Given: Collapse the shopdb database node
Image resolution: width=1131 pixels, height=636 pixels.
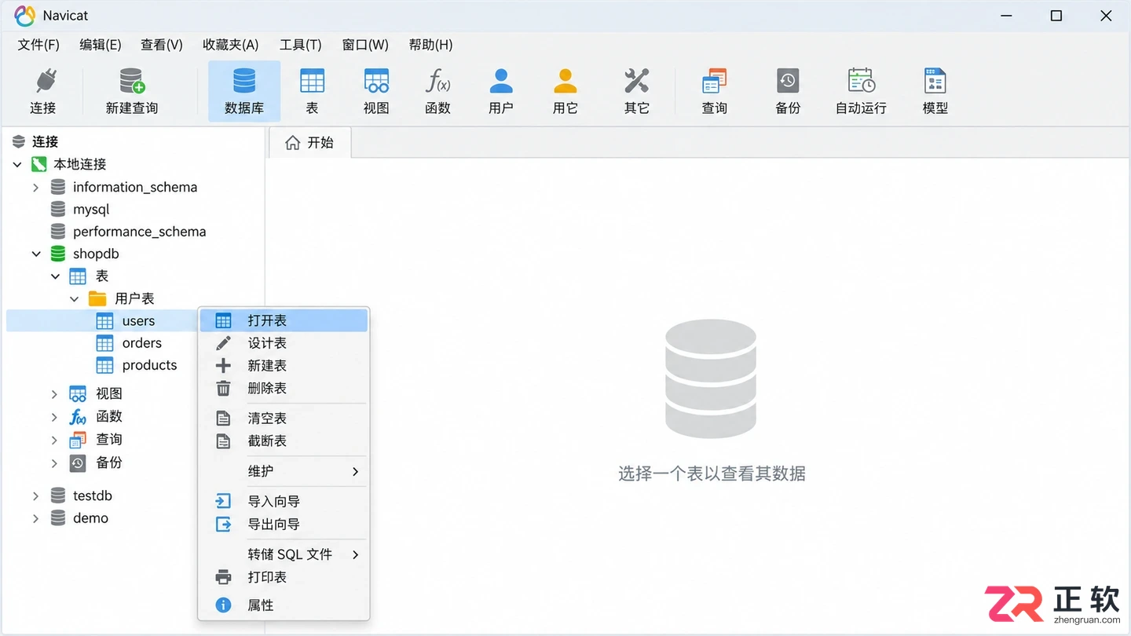Looking at the screenshot, I should pyautogui.click(x=36, y=254).
